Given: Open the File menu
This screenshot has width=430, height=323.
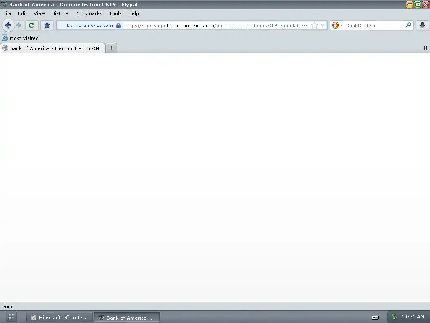Looking at the screenshot, I should (x=7, y=13).
